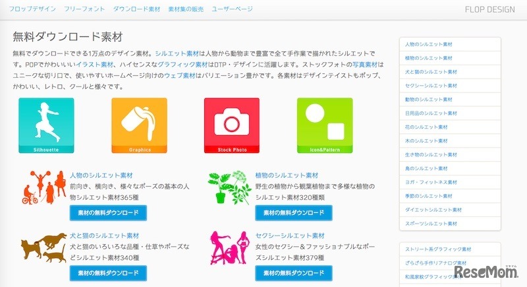The width and height of the screenshot is (527, 287).
Task: Open the 人物のシルエット素材 heading link
Action: click(x=101, y=175)
